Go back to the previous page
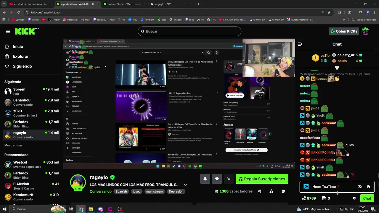Screen dimensions: 379x213 (4, 12)
